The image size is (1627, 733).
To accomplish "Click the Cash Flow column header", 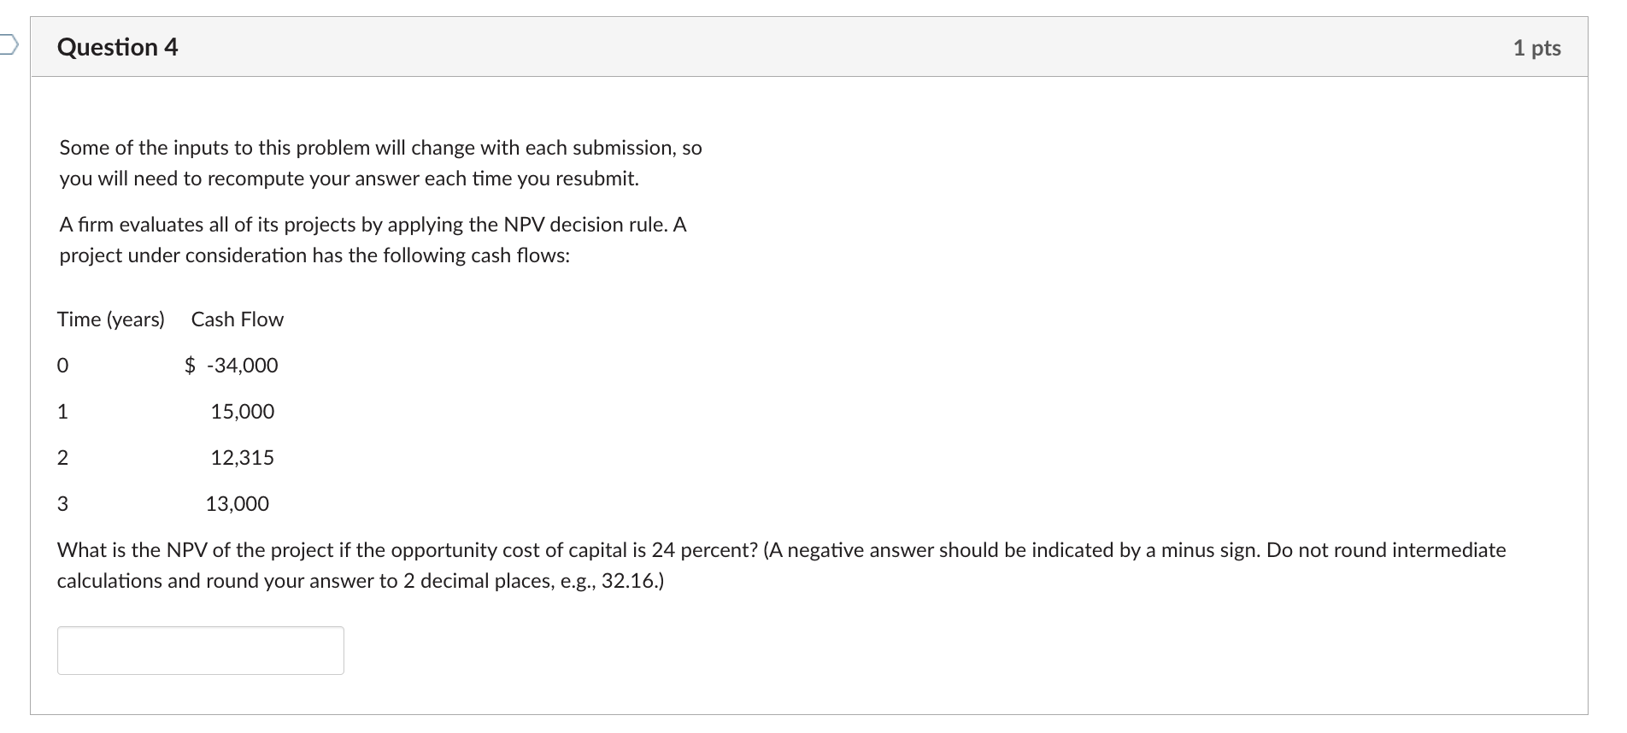I will [x=237, y=319].
